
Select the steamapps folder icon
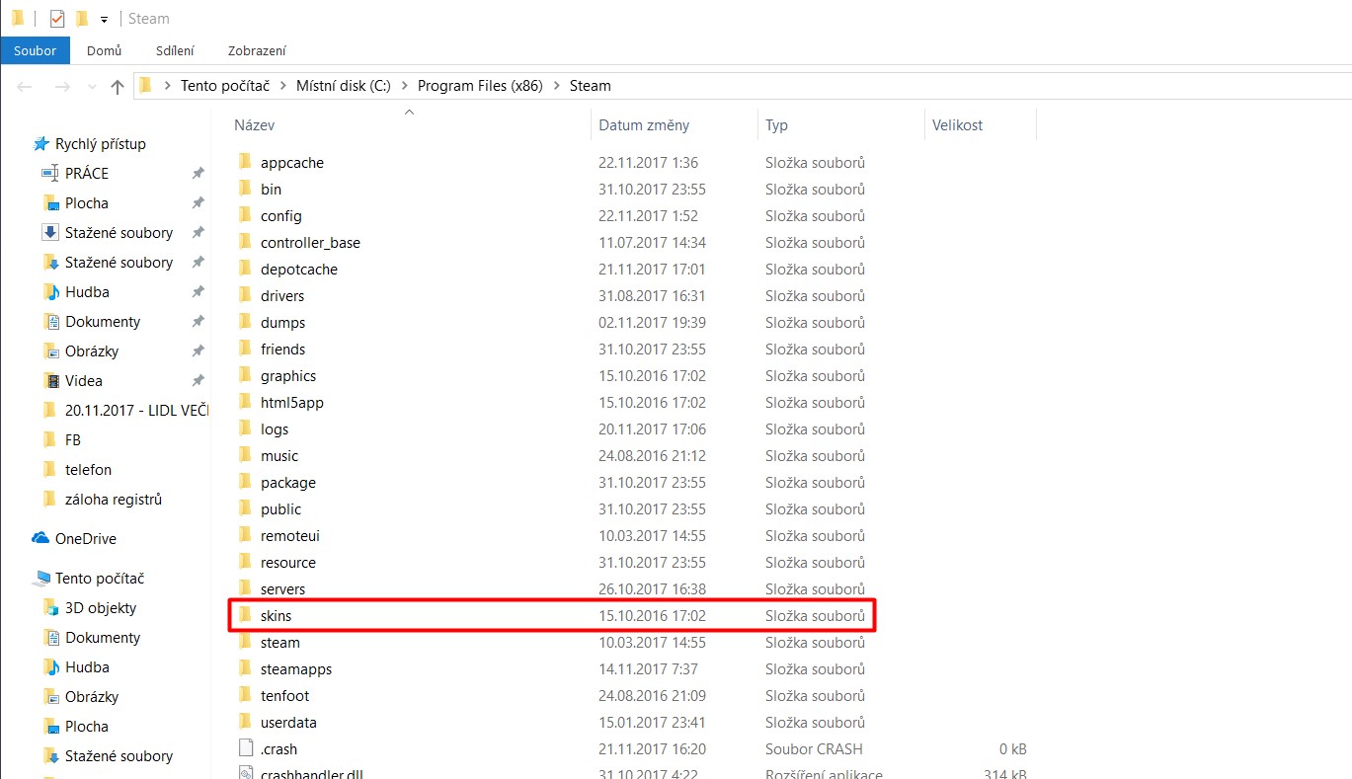click(246, 669)
